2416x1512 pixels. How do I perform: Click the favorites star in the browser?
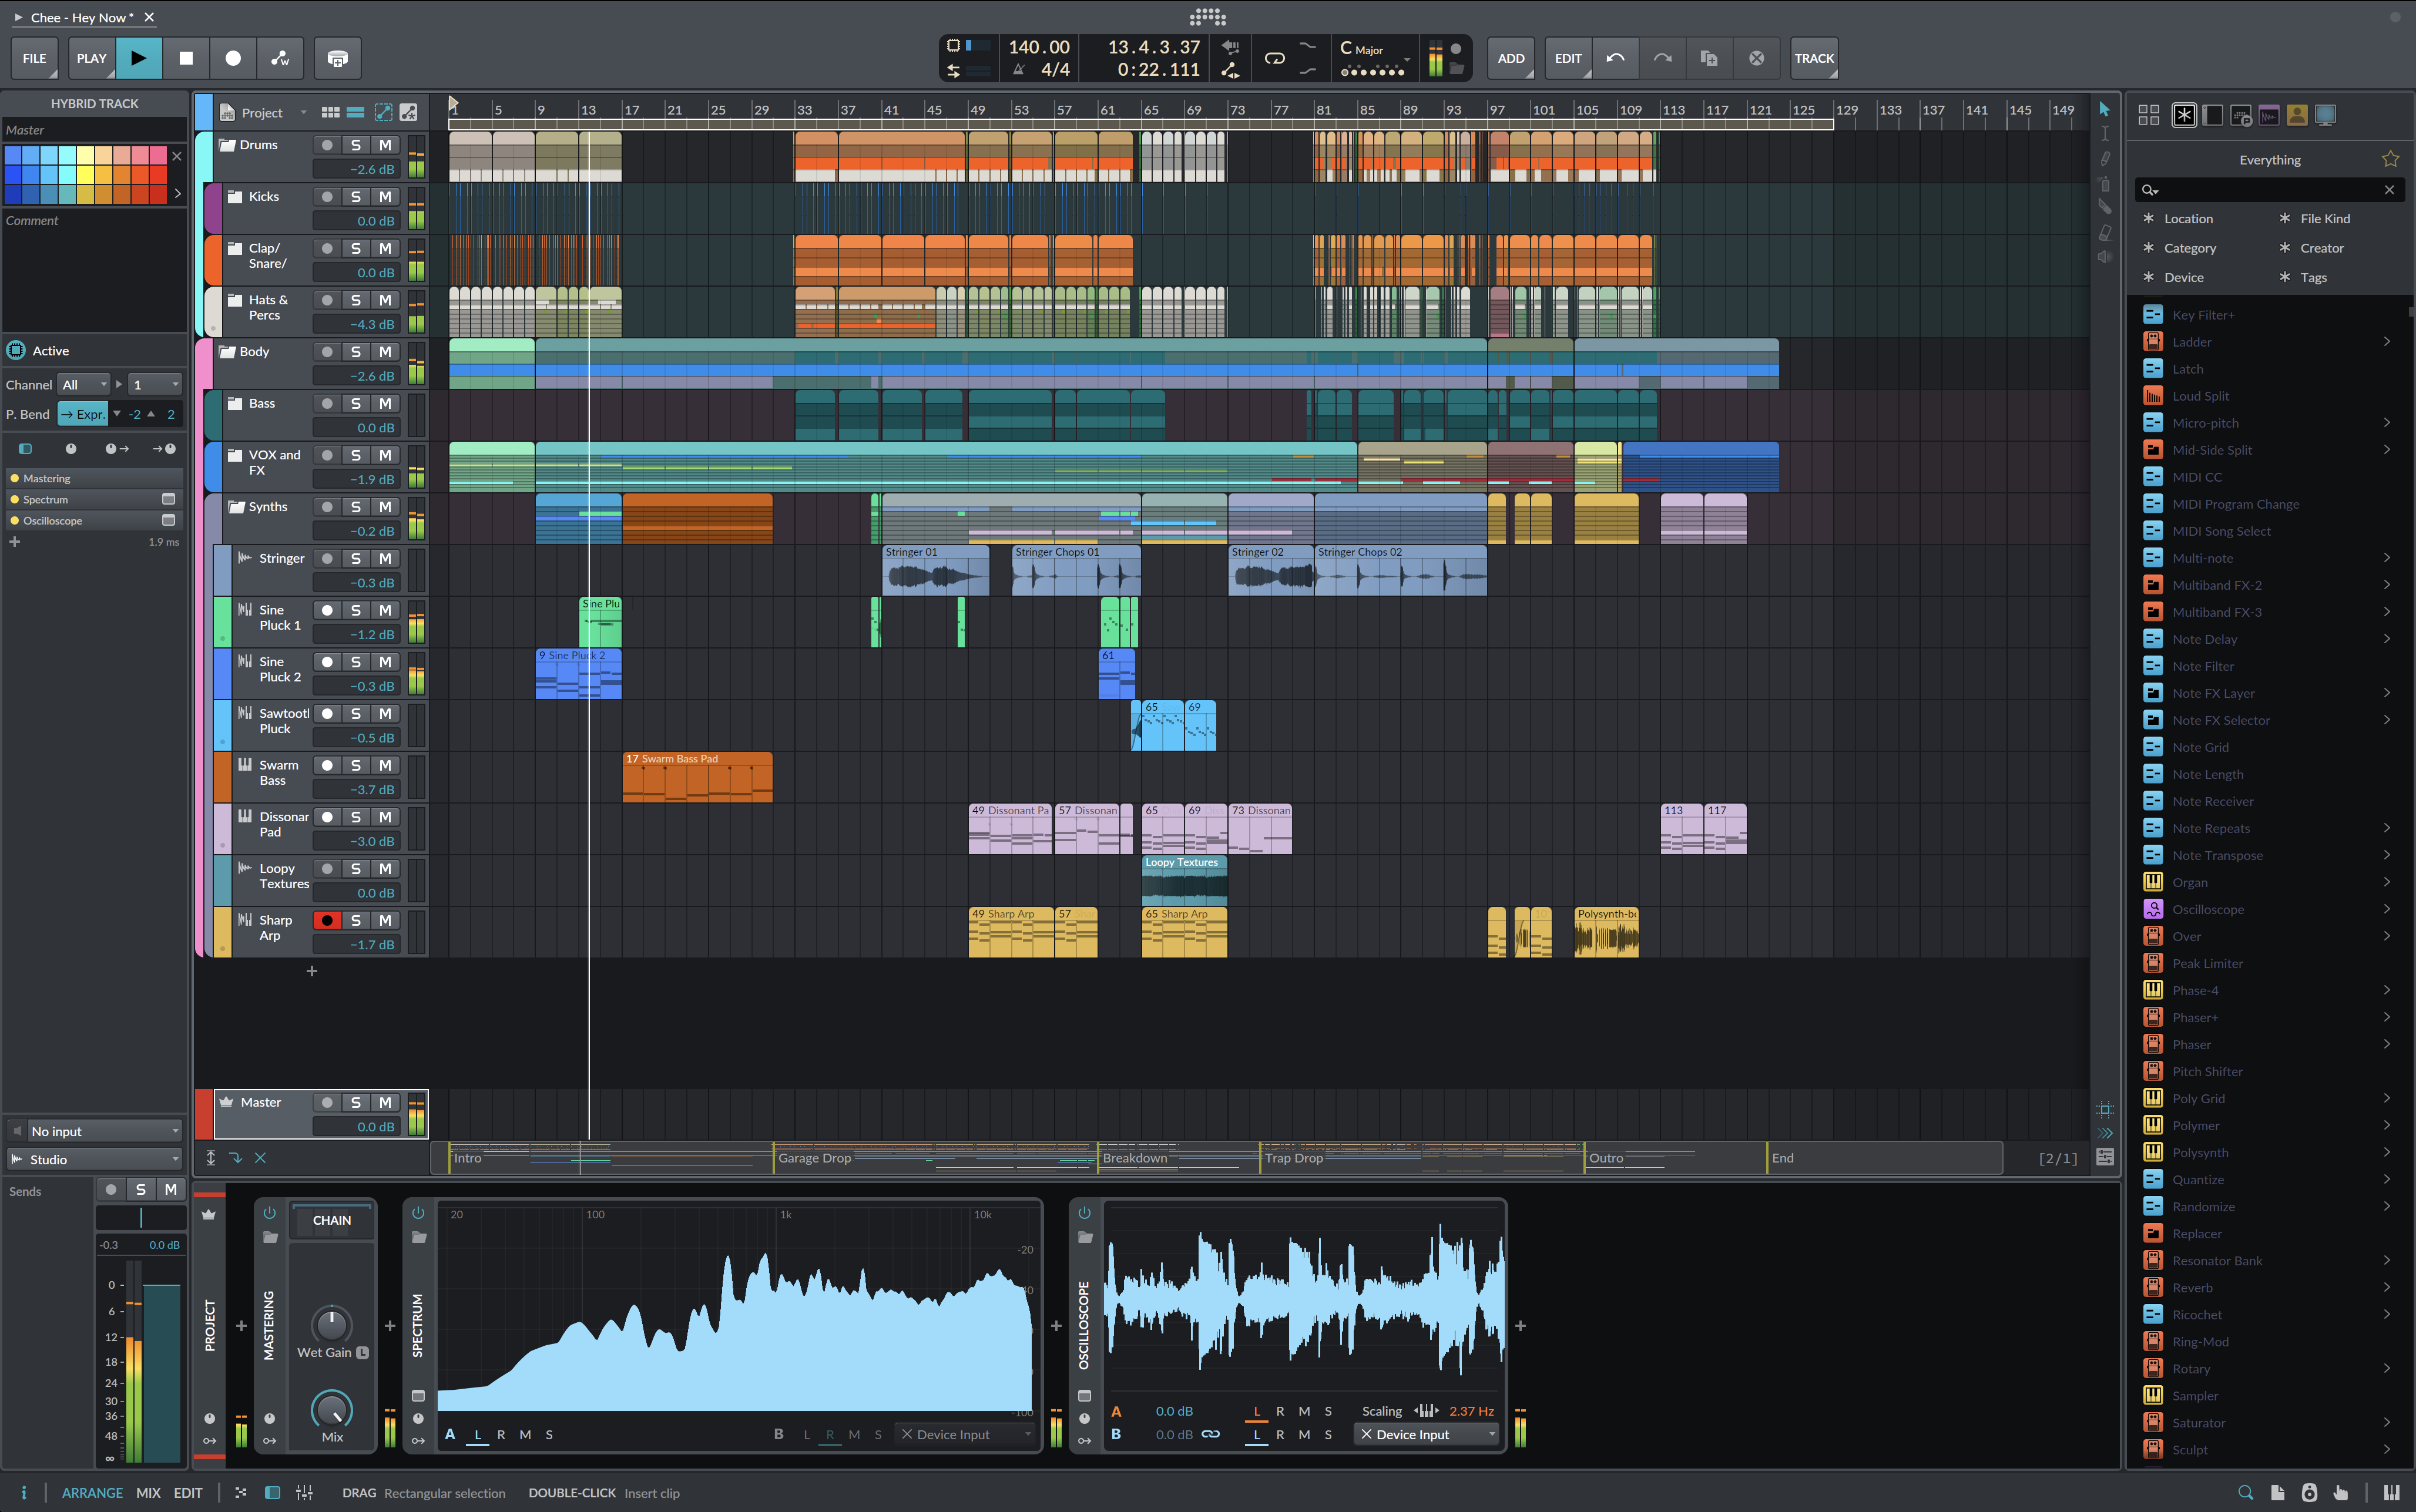point(2390,159)
